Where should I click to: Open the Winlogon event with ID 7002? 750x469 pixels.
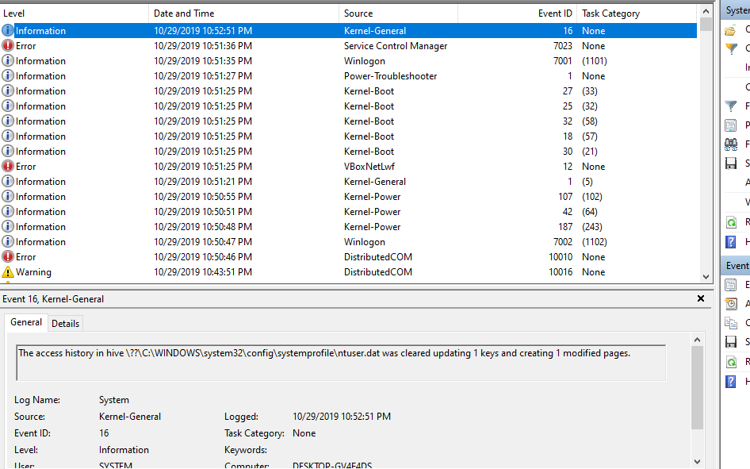click(x=365, y=242)
